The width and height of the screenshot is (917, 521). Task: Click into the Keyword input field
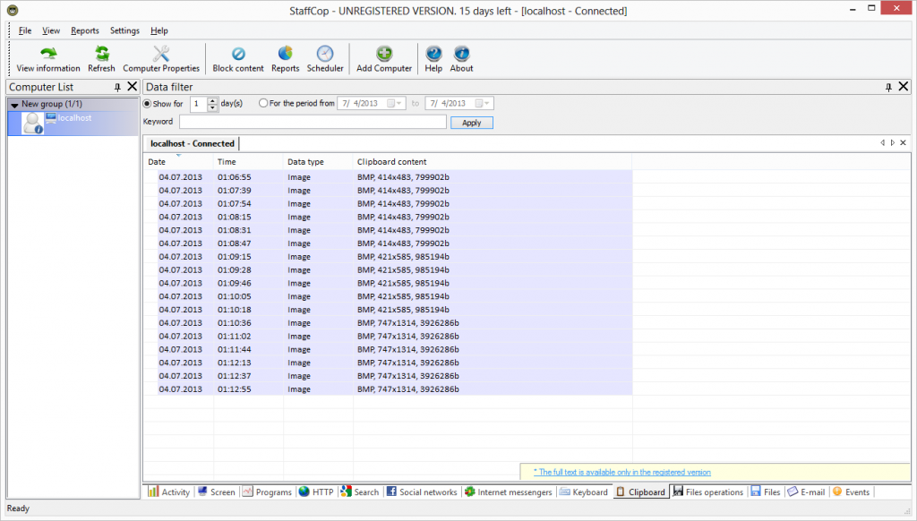pos(313,122)
